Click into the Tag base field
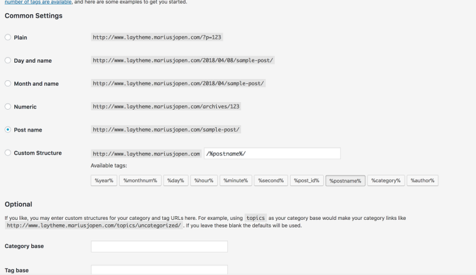This screenshot has height=275, width=476. (159, 271)
